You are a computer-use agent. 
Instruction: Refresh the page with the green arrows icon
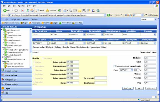[27, 10]
